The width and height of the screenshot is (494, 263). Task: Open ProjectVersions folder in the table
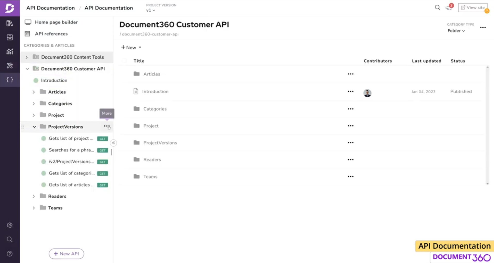tap(160, 143)
